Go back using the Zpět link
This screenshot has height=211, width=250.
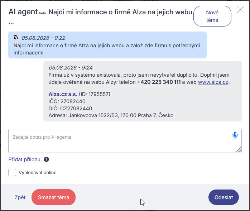coord(20,197)
